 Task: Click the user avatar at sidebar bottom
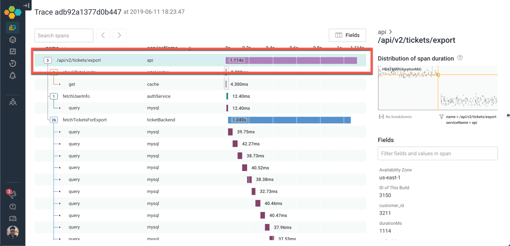(12, 232)
